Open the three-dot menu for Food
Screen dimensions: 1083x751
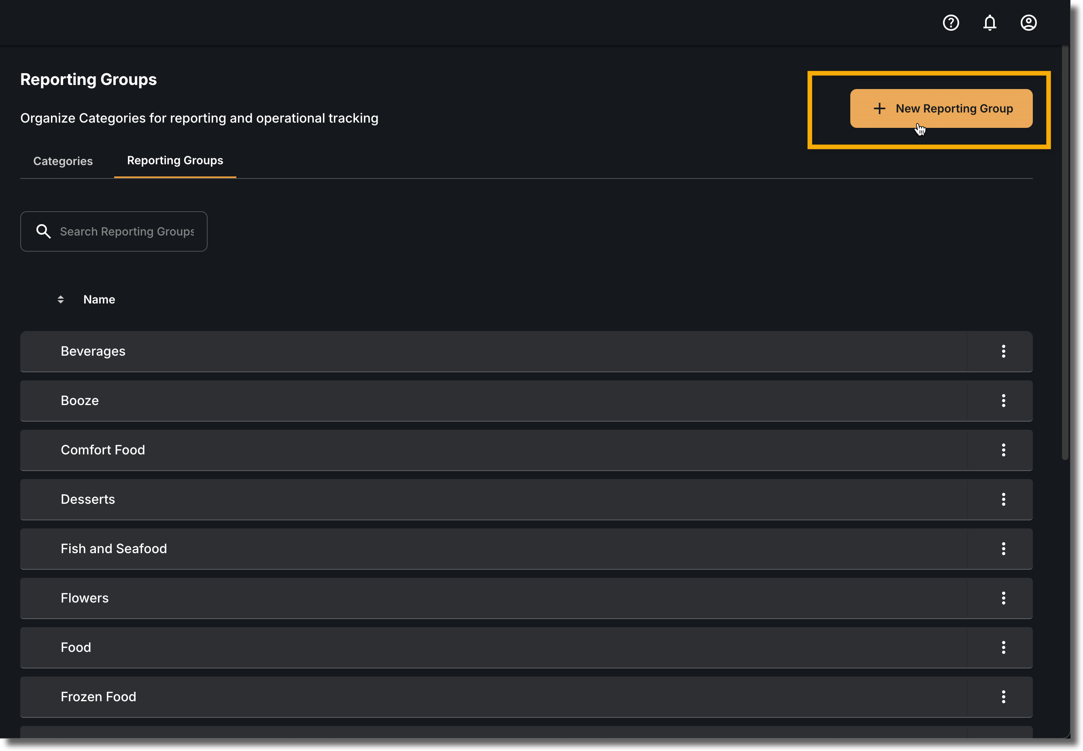1003,647
